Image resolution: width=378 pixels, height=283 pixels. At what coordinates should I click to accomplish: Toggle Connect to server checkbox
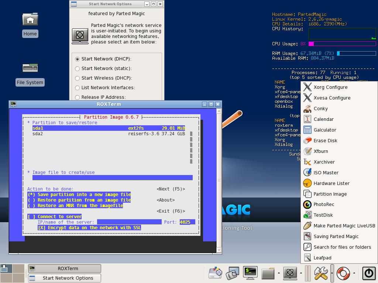[55, 217]
